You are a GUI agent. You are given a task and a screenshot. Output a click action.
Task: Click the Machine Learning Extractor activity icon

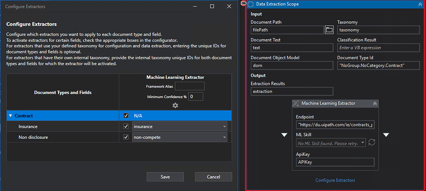[296, 103]
